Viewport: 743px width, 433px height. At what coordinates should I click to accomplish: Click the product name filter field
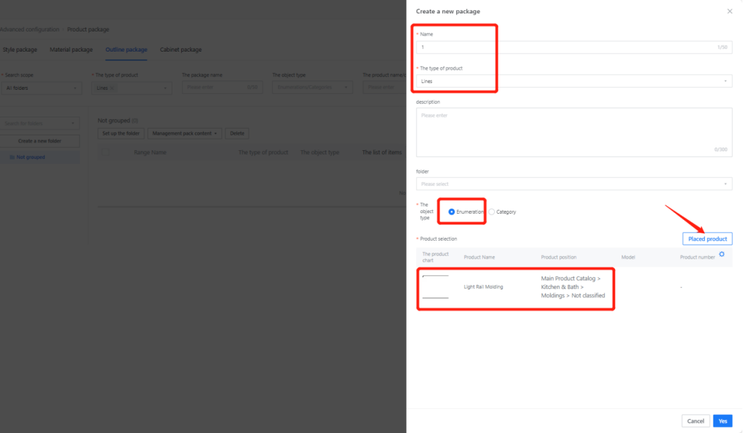[x=384, y=87]
